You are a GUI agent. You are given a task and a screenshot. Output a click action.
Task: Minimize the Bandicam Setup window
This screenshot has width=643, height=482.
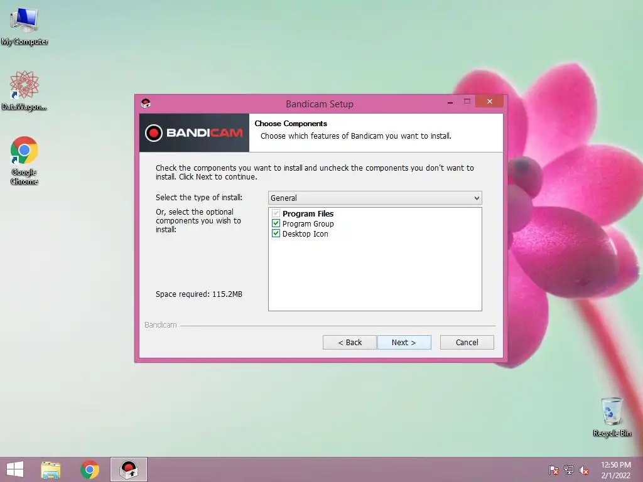pyautogui.click(x=450, y=102)
